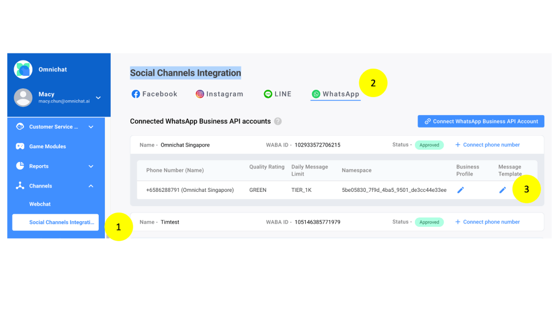Open Macy's profile avatar
Image resolution: width=559 pixels, height=314 pixels.
pos(23,98)
